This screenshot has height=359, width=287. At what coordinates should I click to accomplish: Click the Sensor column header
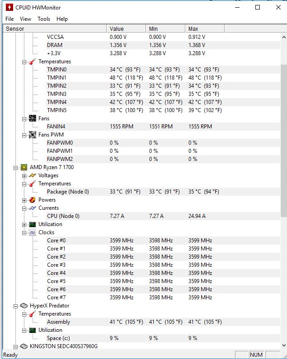pos(55,28)
